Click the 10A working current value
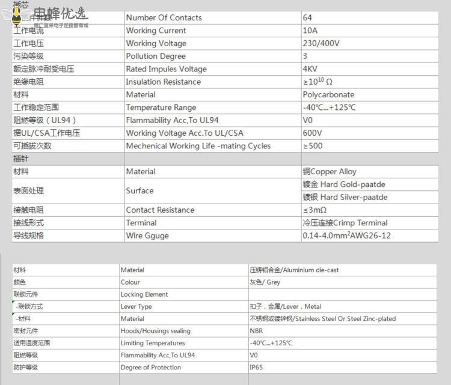 coord(311,31)
